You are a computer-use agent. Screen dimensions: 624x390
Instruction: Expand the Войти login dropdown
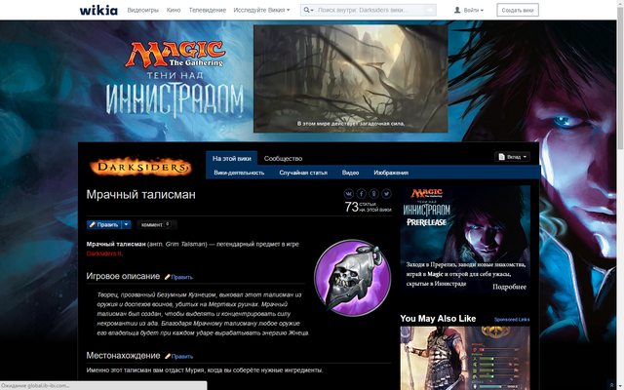[473, 10]
